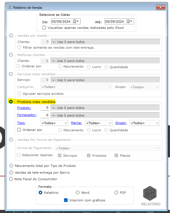Image resolution: width=170 pixels, height=213 pixels.
Task: Click the Fornecedor: link
Action: point(27,115)
